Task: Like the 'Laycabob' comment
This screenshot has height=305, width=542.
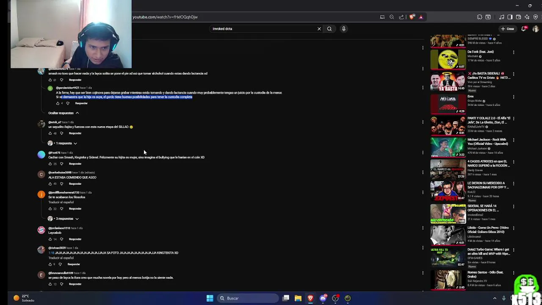Action: (50, 239)
